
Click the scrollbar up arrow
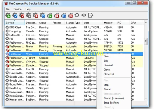[x=146, y=22]
